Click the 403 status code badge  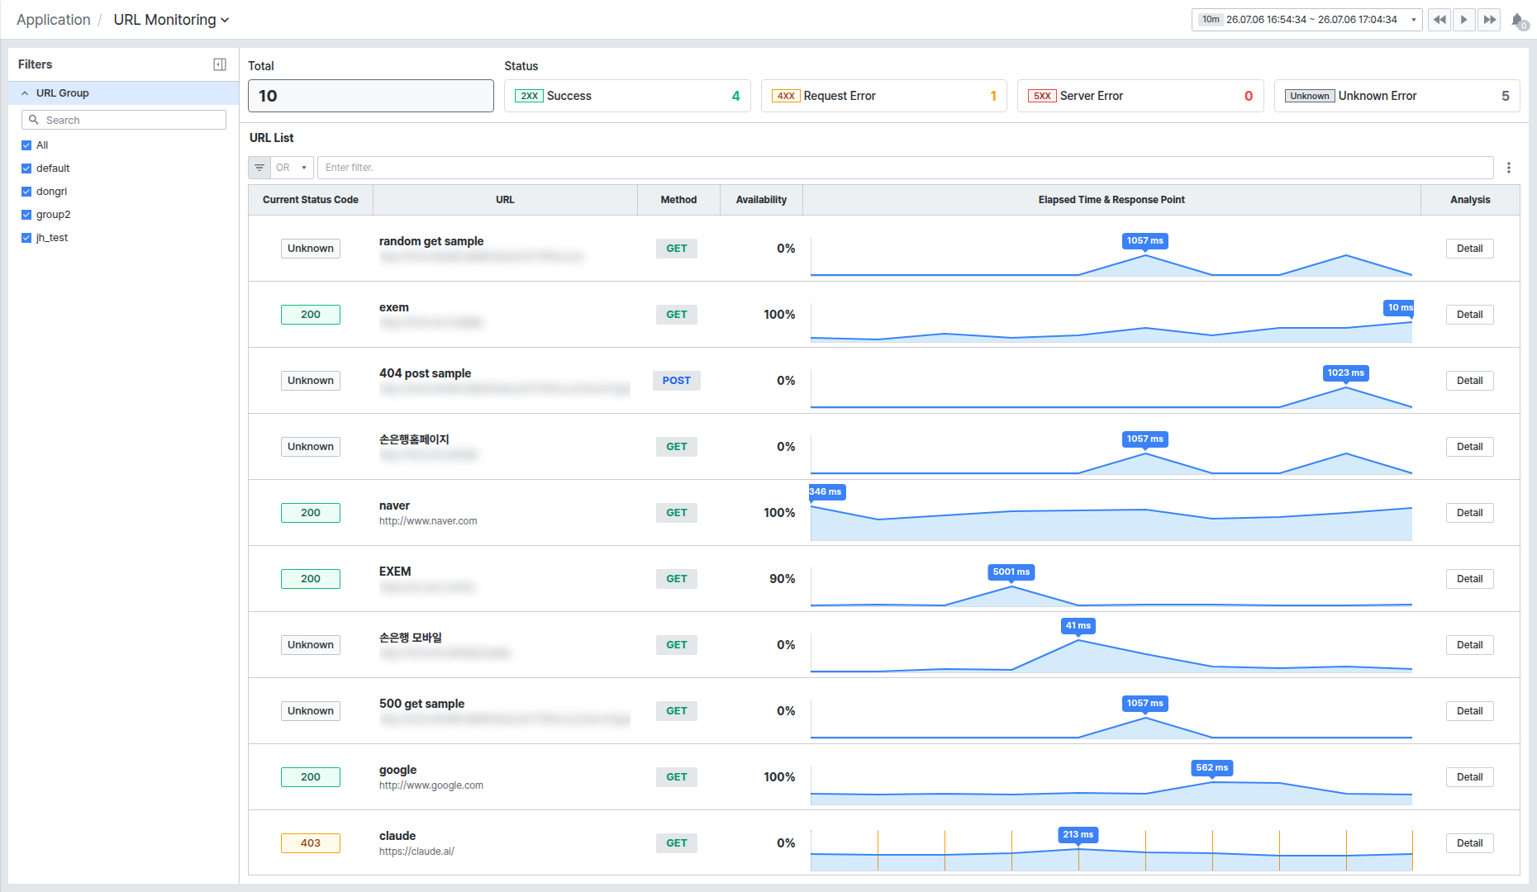(311, 843)
